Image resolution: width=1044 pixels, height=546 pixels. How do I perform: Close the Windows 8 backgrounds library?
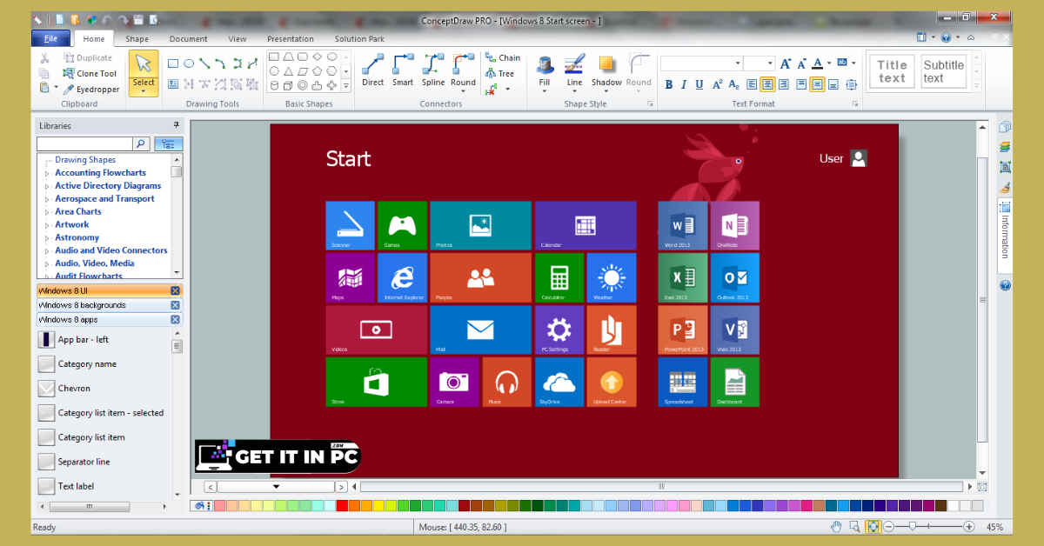175,305
